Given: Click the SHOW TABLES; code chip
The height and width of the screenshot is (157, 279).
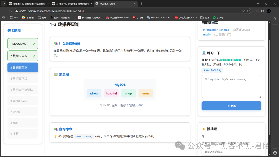Looking at the screenshot, I should 212,70.
